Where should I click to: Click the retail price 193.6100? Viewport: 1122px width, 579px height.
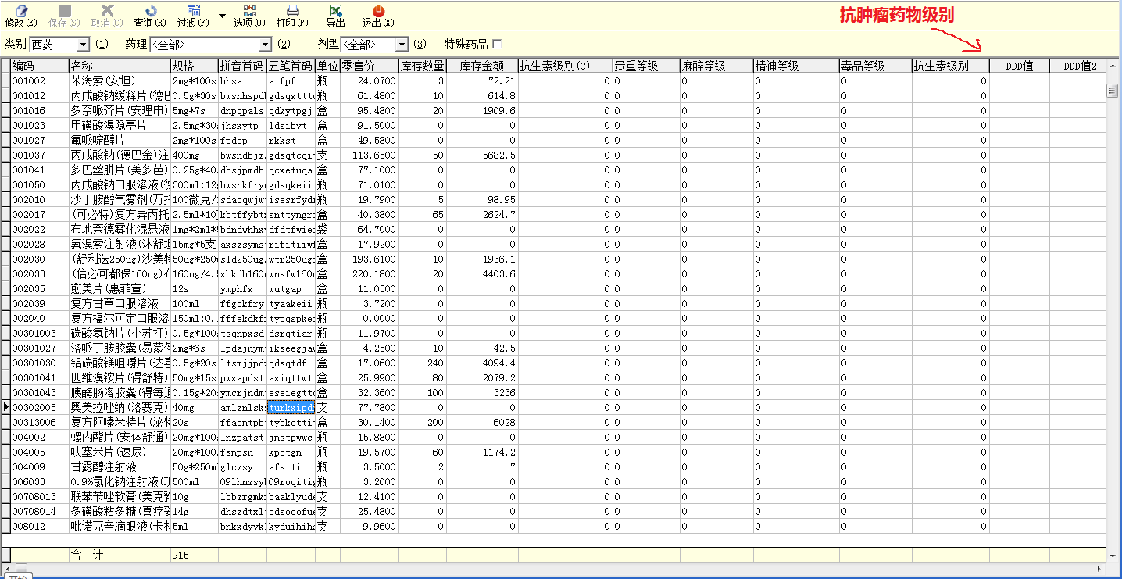coord(370,259)
